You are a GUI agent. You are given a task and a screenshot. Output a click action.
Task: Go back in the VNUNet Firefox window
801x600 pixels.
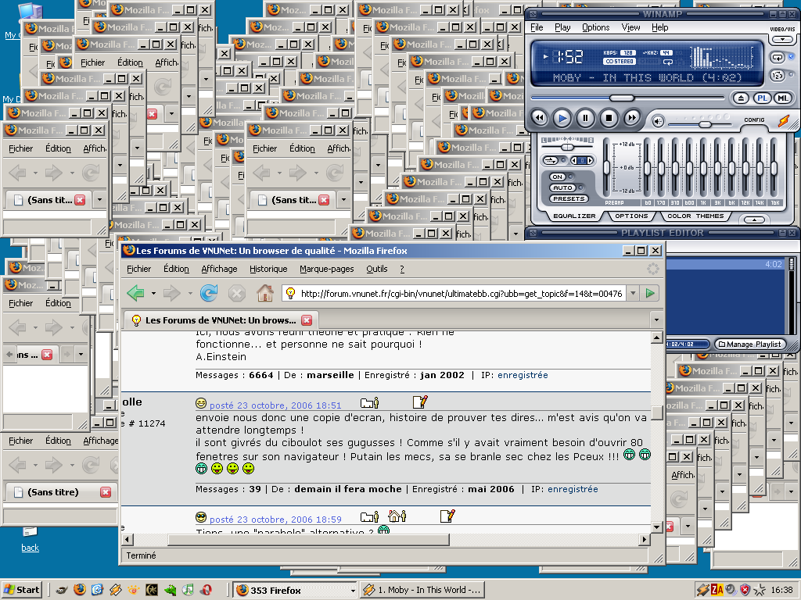[x=135, y=294]
